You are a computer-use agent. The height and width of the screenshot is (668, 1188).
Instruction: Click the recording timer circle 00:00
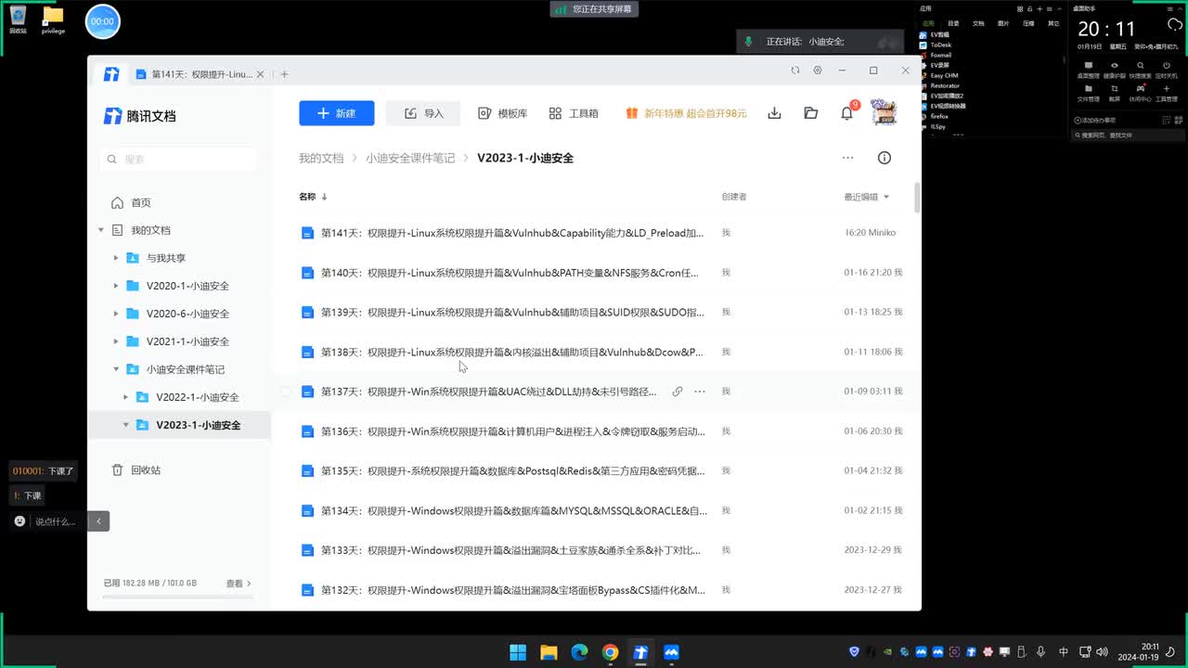(103, 21)
